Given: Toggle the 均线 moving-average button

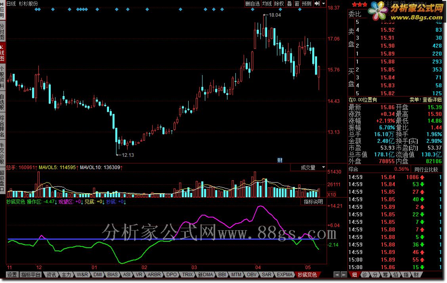Looking at the screenshot, I should coord(267,4).
